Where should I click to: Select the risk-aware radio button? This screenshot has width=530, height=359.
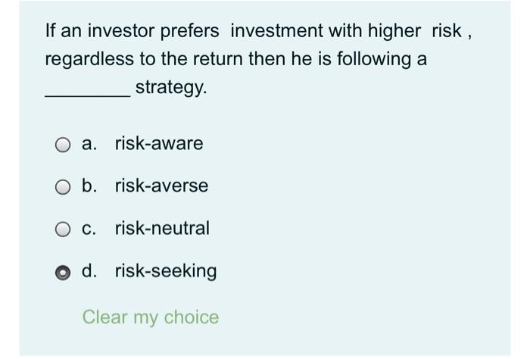tap(63, 145)
